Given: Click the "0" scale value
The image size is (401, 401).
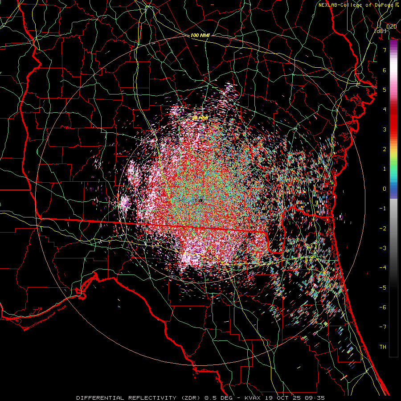Looking at the screenshot, I should [385, 189].
